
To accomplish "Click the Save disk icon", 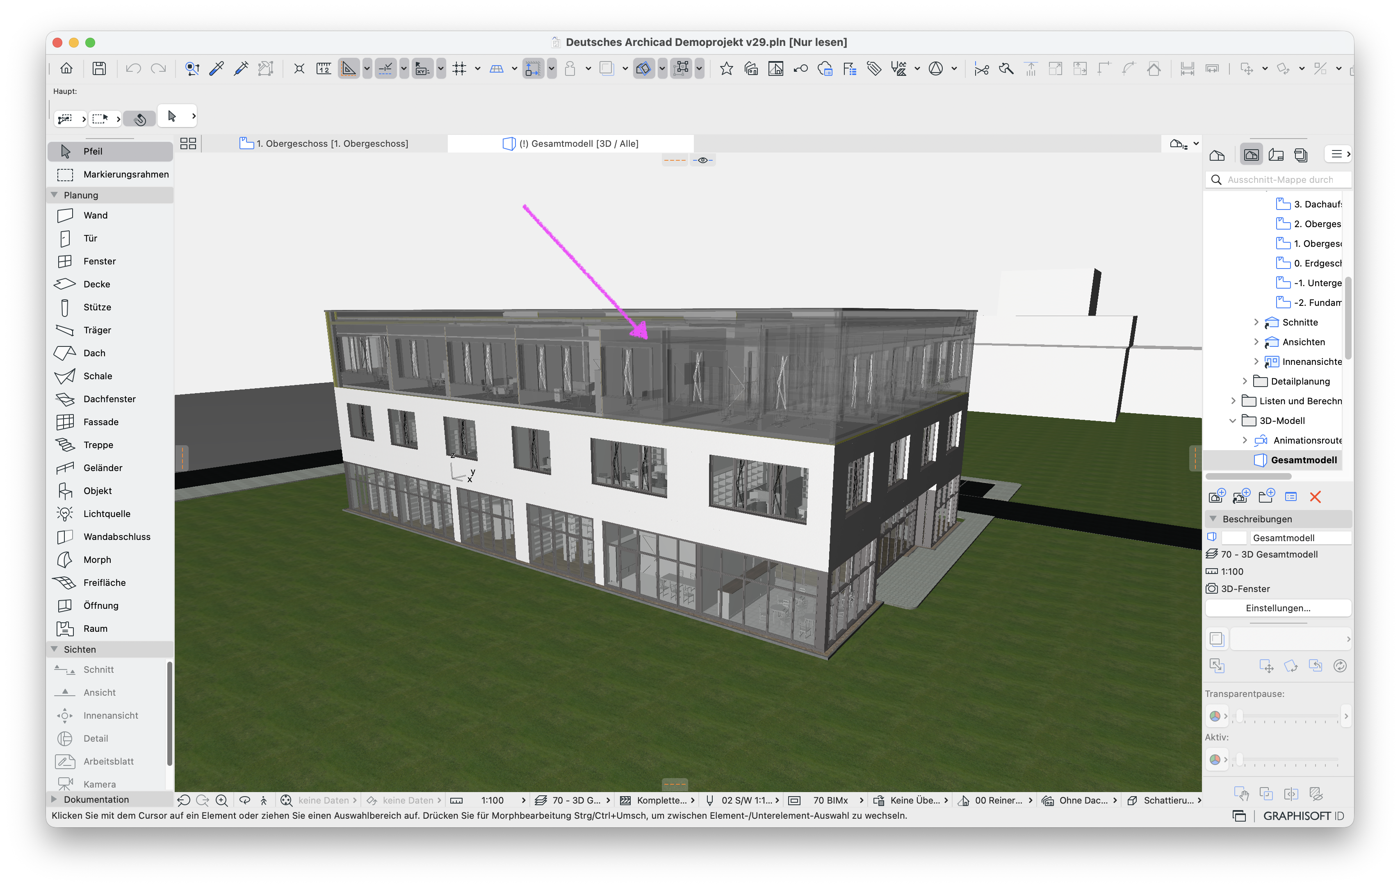I will pyautogui.click(x=99, y=68).
